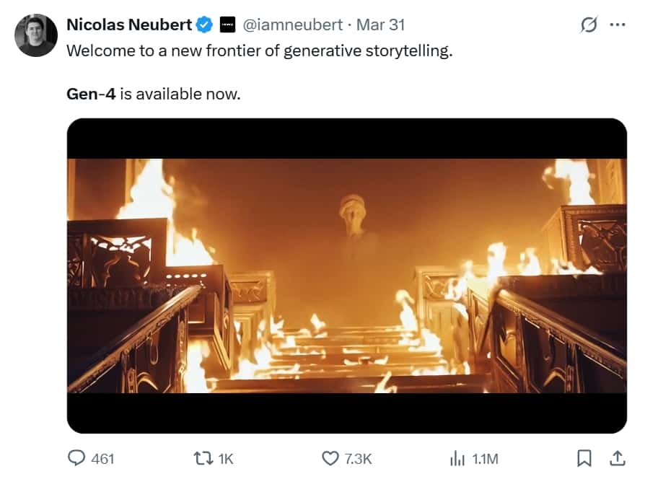
Task: Open Nicolas Neubert's profile avatar
Action: pos(35,35)
